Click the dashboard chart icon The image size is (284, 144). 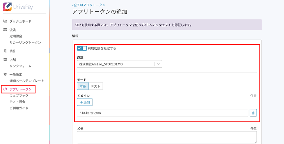5,21
